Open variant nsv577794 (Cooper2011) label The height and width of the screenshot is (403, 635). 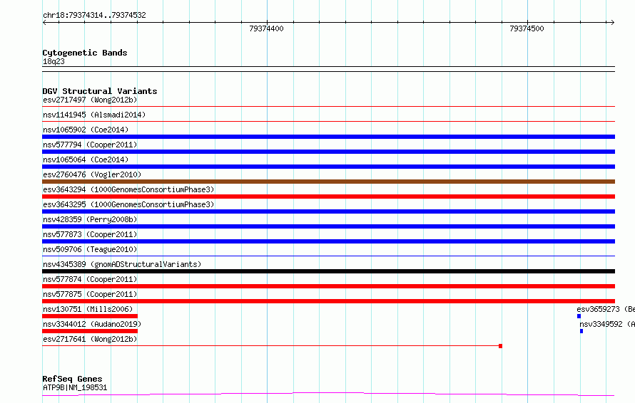90,145
